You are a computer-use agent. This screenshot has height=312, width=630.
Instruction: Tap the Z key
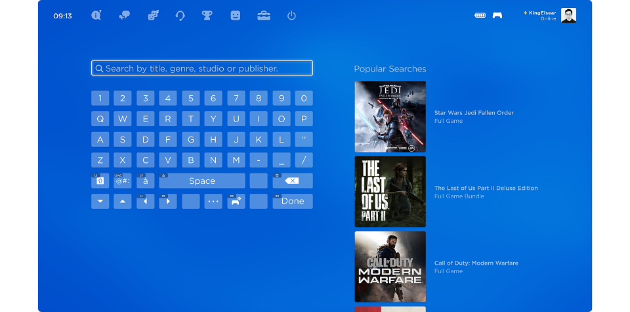coord(100,160)
